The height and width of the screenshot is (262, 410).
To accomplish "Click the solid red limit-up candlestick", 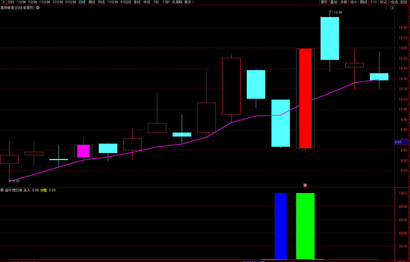I will 305,98.
